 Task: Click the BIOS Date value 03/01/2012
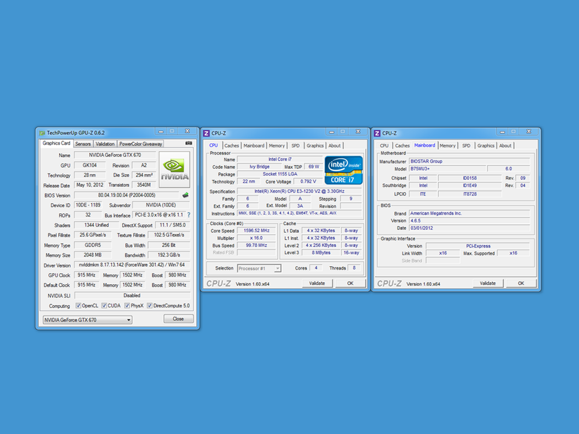click(x=470, y=228)
